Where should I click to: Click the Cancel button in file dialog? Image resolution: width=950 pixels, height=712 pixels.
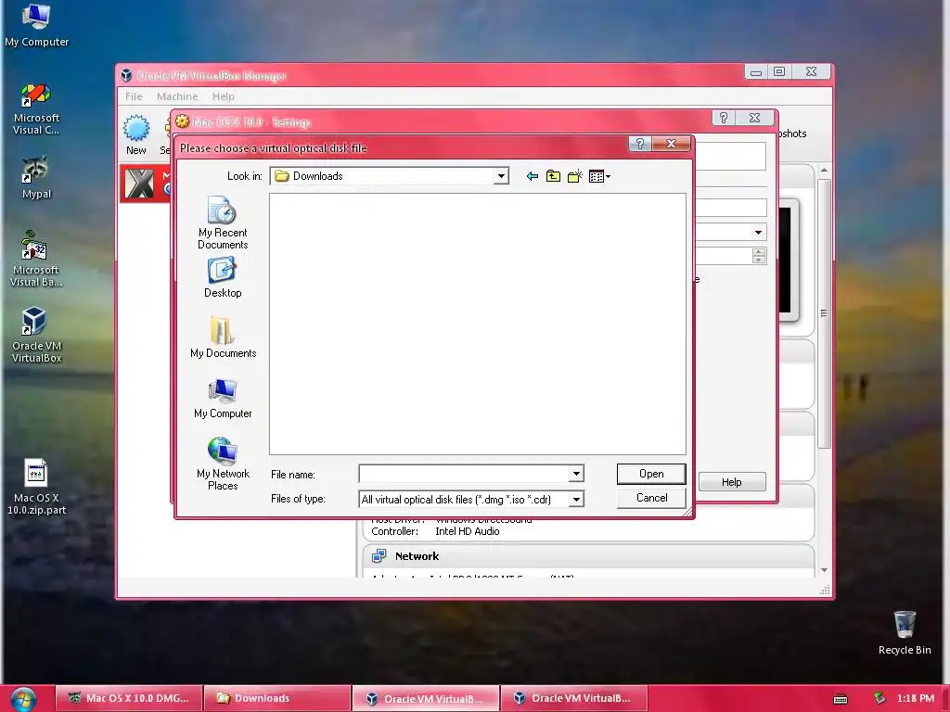coord(651,498)
